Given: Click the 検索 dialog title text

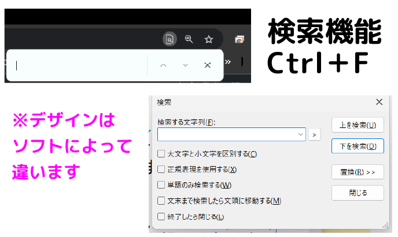Looking at the screenshot, I should pyautogui.click(x=164, y=103).
